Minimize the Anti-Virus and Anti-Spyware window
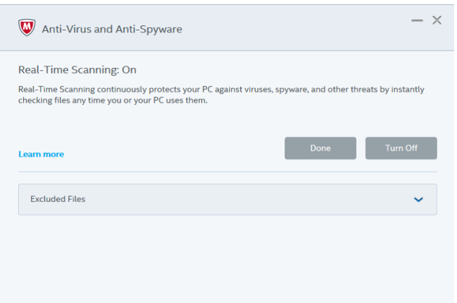Viewport: 457px width, 303px height. 417,20
